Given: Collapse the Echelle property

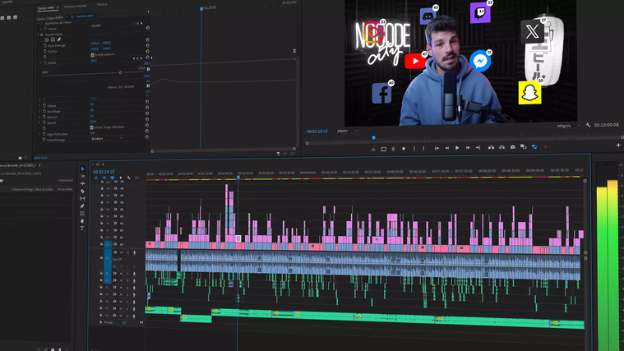Looking at the screenshot, I should click(x=40, y=62).
